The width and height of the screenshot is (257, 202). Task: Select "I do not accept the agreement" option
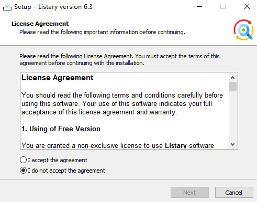coord(23,171)
